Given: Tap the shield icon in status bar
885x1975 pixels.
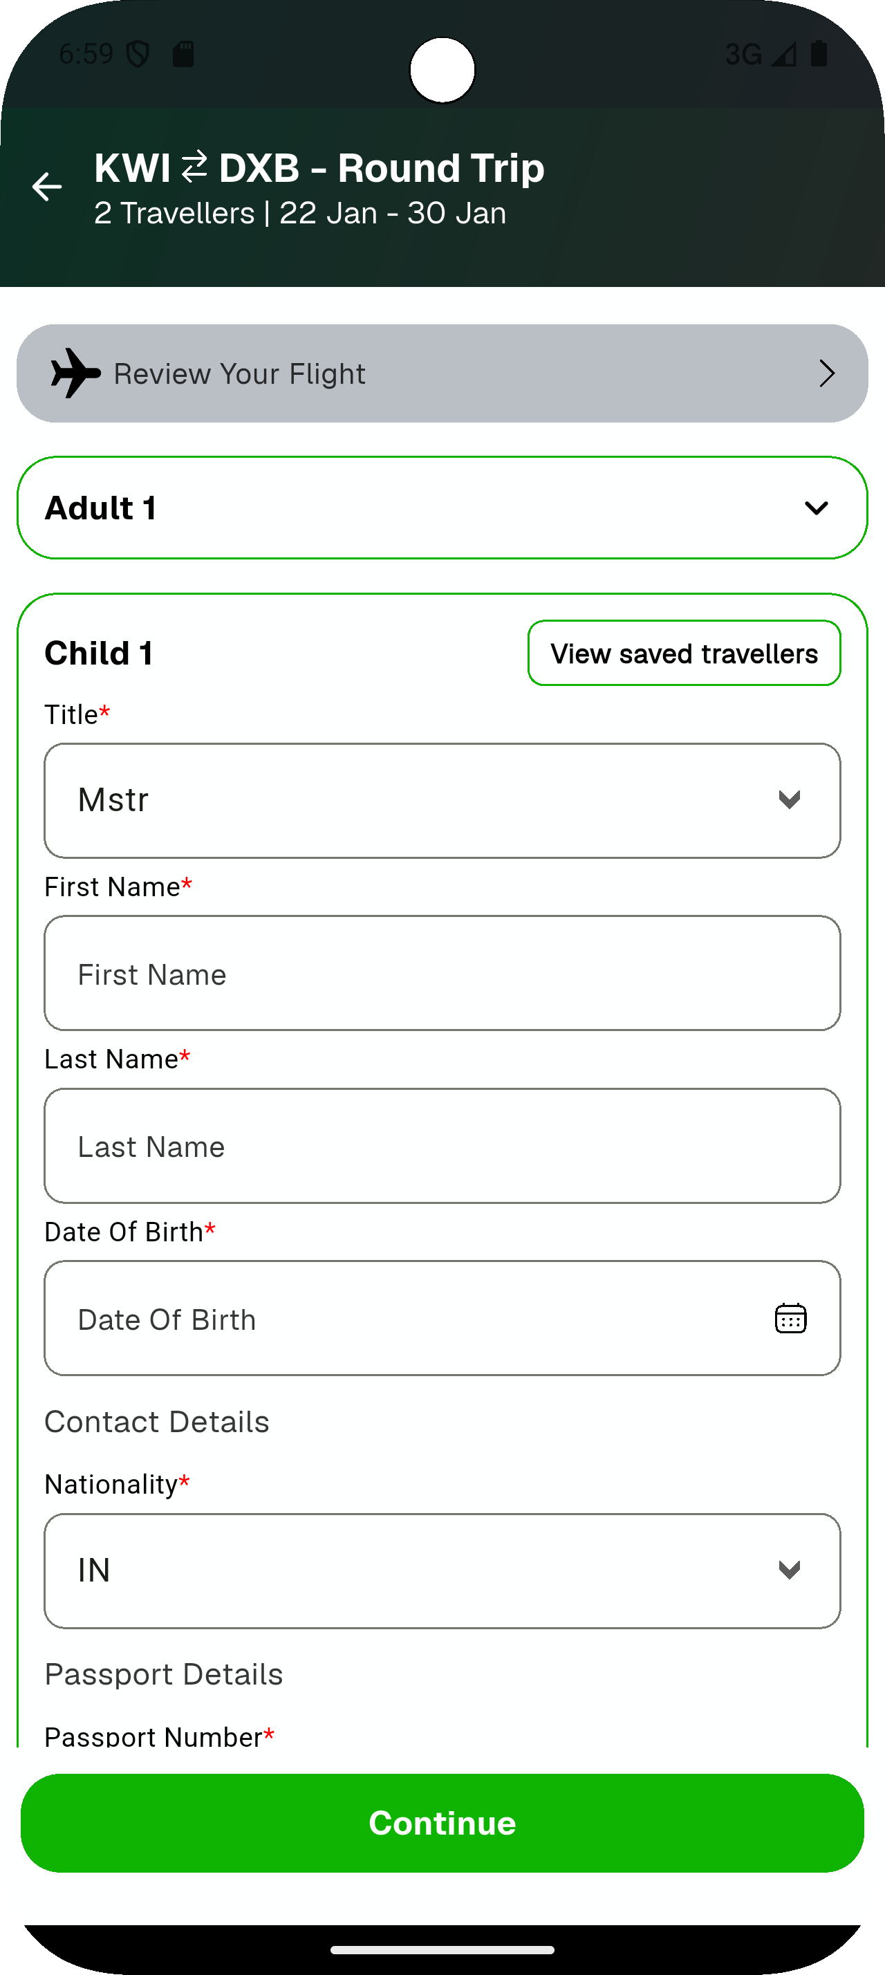Looking at the screenshot, I should coord(138,54).
